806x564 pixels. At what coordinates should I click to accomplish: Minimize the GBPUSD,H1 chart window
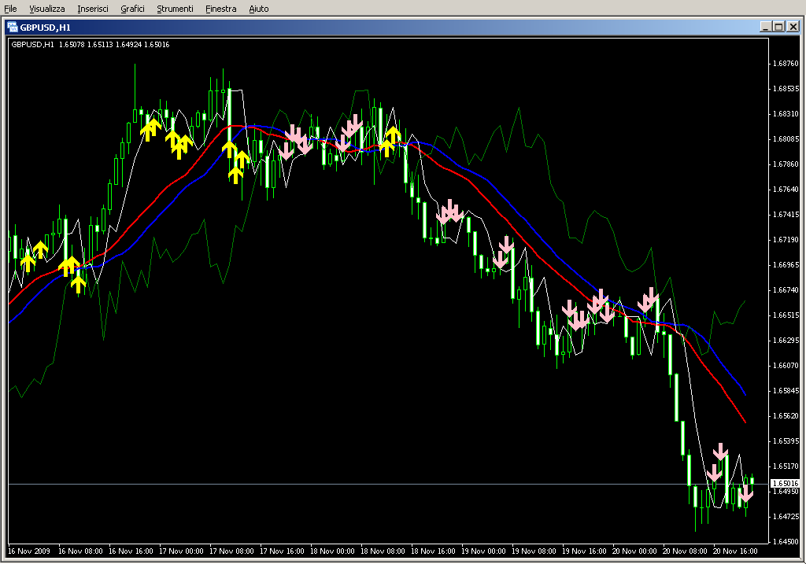point(765,27)
